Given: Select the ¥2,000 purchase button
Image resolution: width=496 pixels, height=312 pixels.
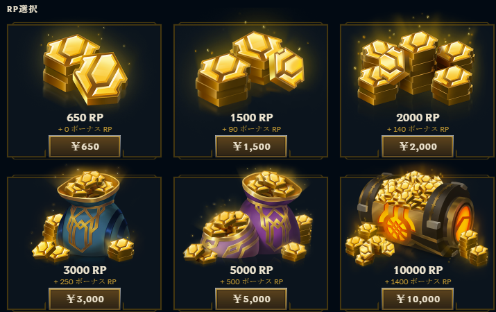Looking at the screenshot, I should [x=418, y=146].
